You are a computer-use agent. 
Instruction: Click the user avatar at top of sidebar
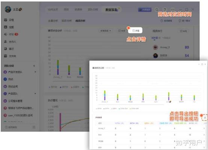(8, 9)
